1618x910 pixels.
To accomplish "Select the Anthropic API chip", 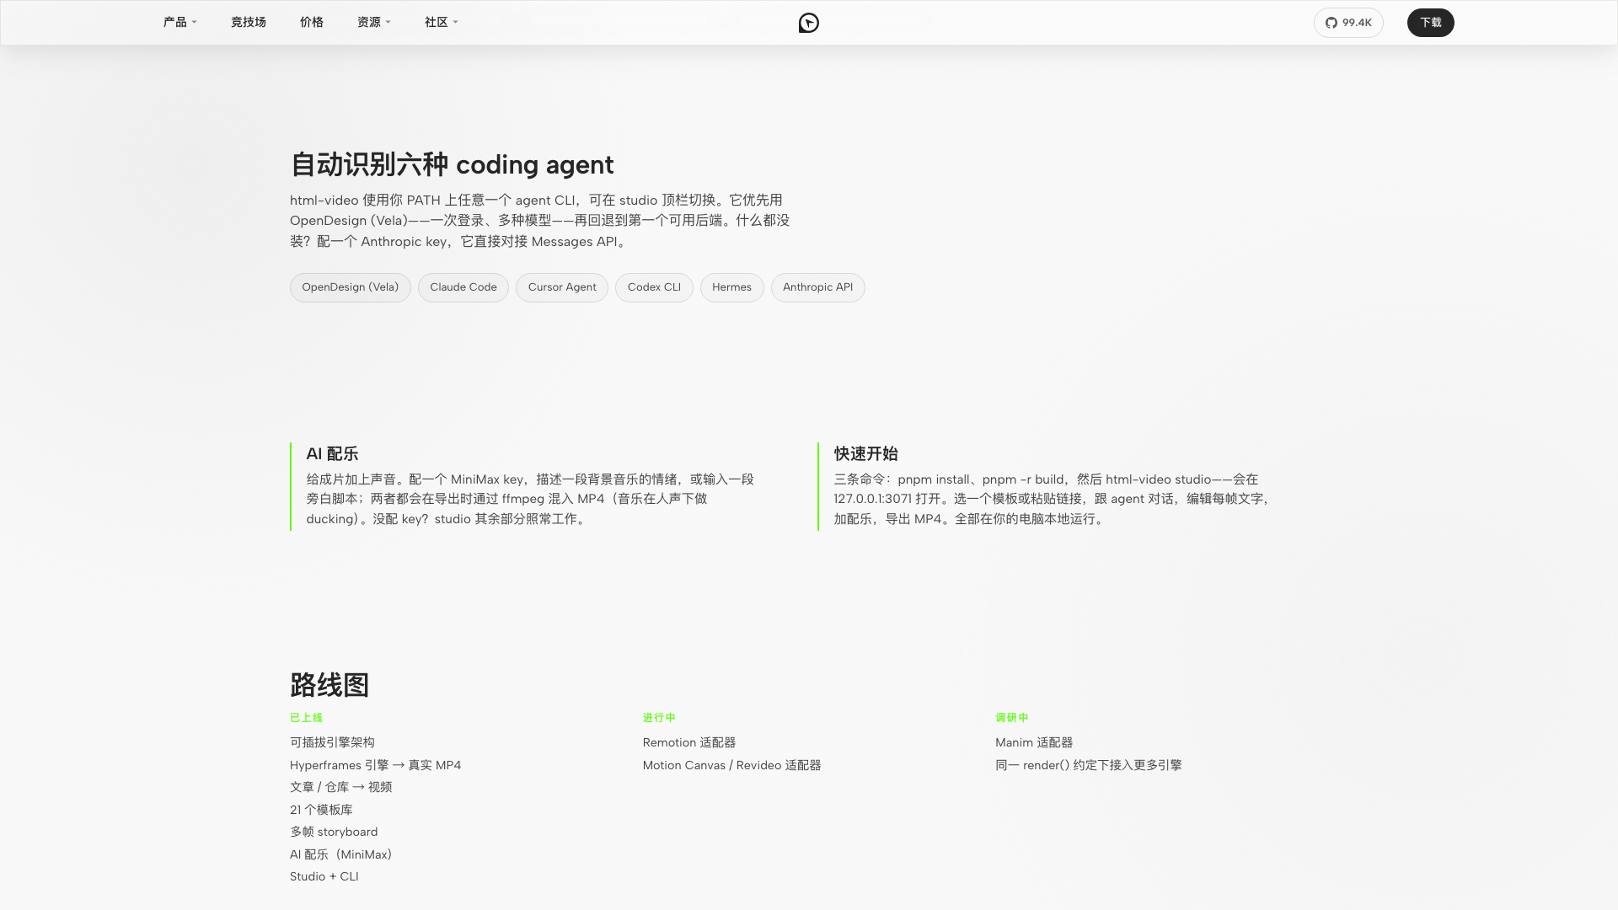I will coord(817,287).
